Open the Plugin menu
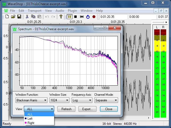This screenshot has width=171, height=128. [x=72, y=11]
